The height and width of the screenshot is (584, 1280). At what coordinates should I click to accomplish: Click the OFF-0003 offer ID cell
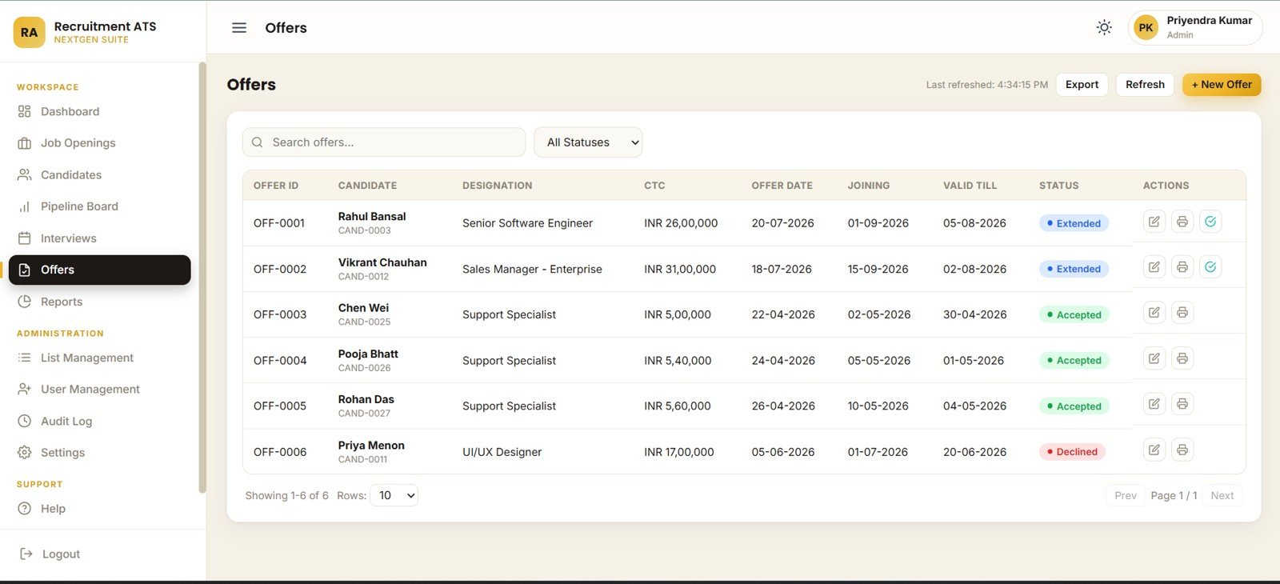[x=280, y=314]
